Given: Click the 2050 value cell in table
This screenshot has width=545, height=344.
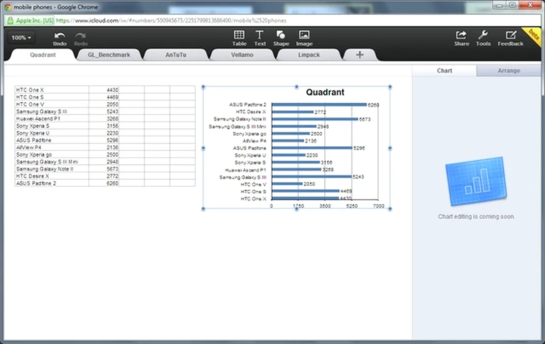Looking at the screenshot, I should pyautogui.click(x=104, y=104).
